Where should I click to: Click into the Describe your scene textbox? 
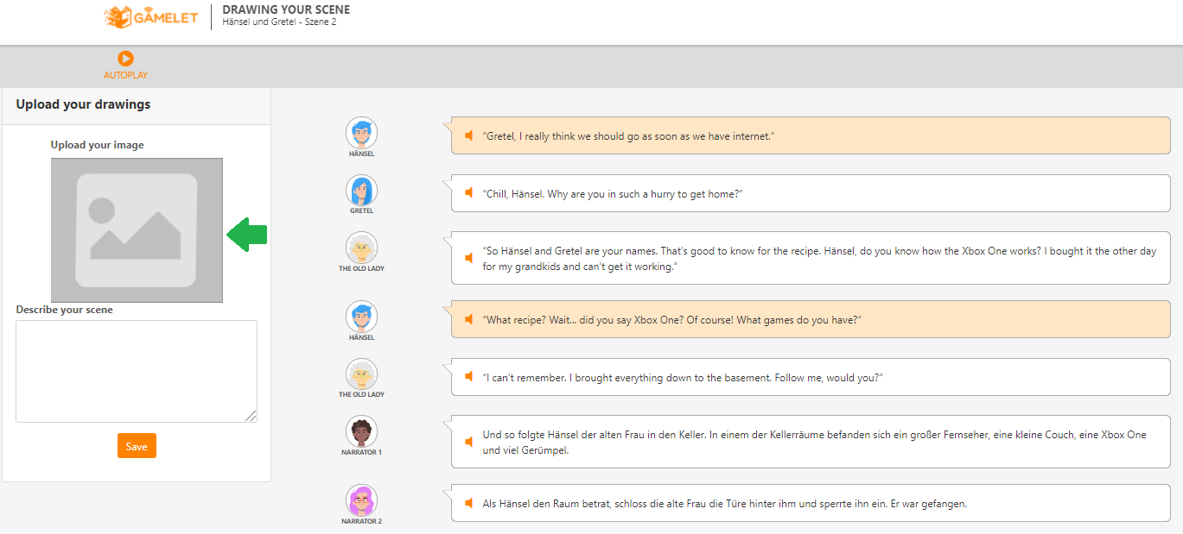click(x=137, y=371)
